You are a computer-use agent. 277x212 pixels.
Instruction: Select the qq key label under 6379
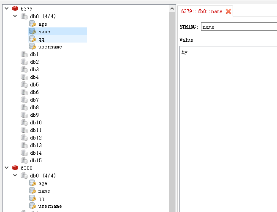[41, 39]
